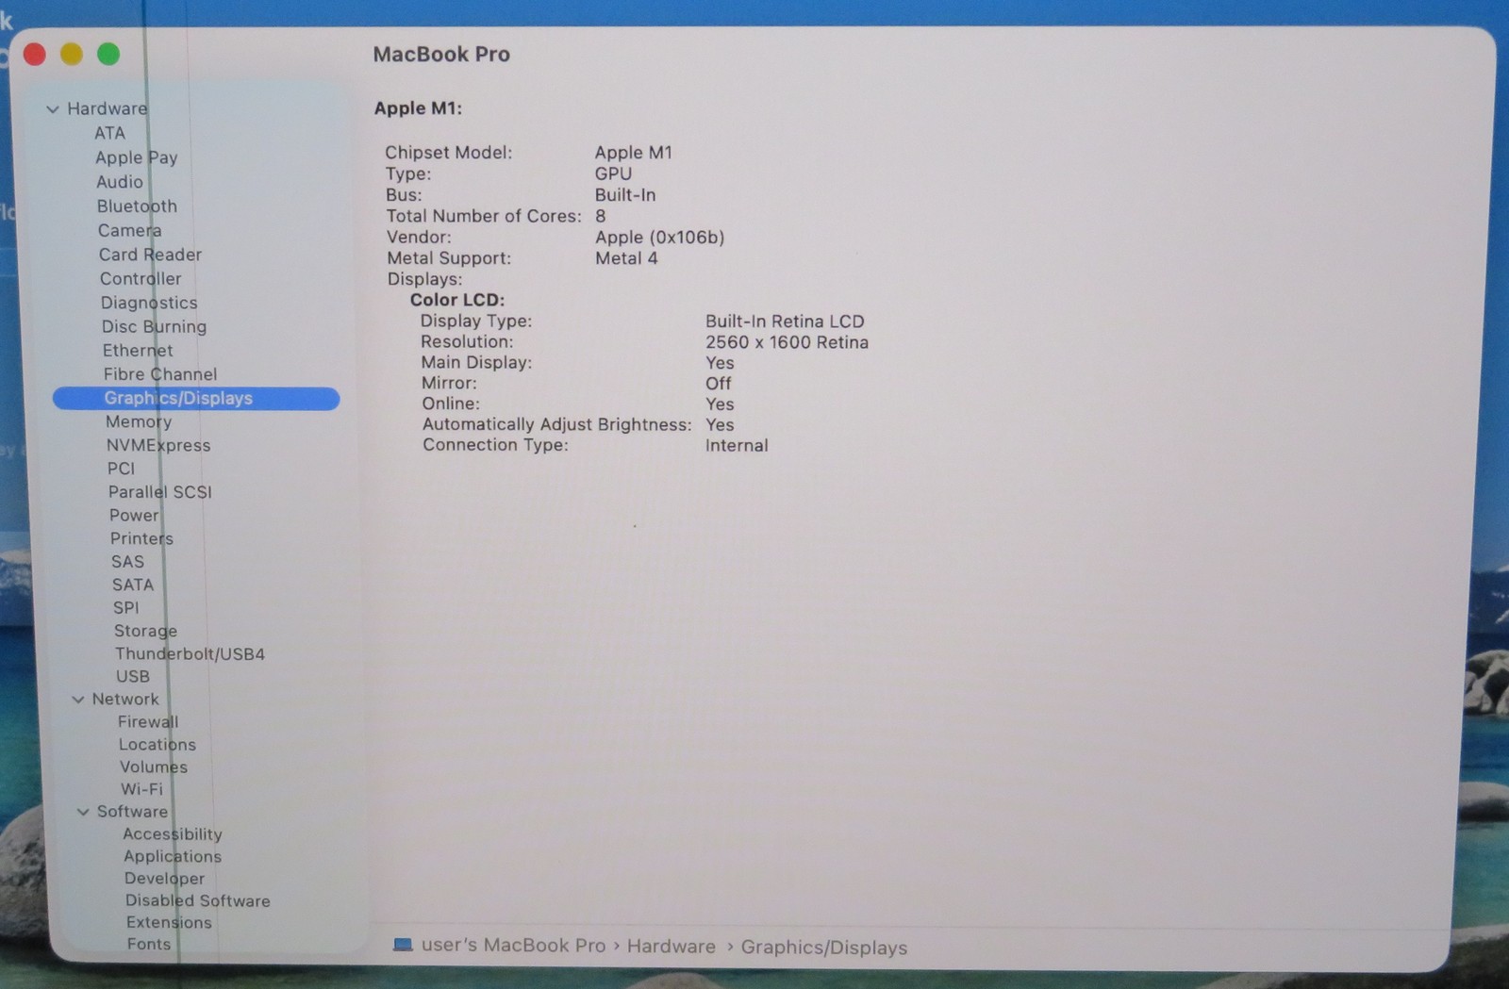Click the Network category label

[x=125, y=699]
